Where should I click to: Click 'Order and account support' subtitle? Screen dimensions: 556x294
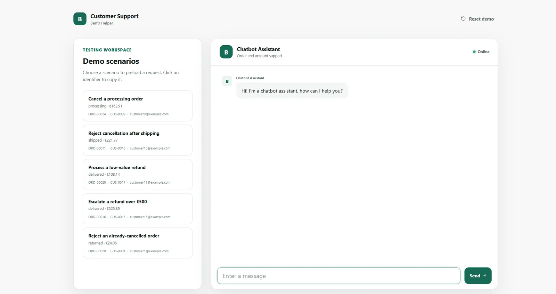[x=260, y=56]
